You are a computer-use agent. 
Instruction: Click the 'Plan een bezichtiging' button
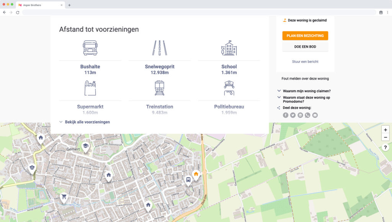(x=305, y=36)
